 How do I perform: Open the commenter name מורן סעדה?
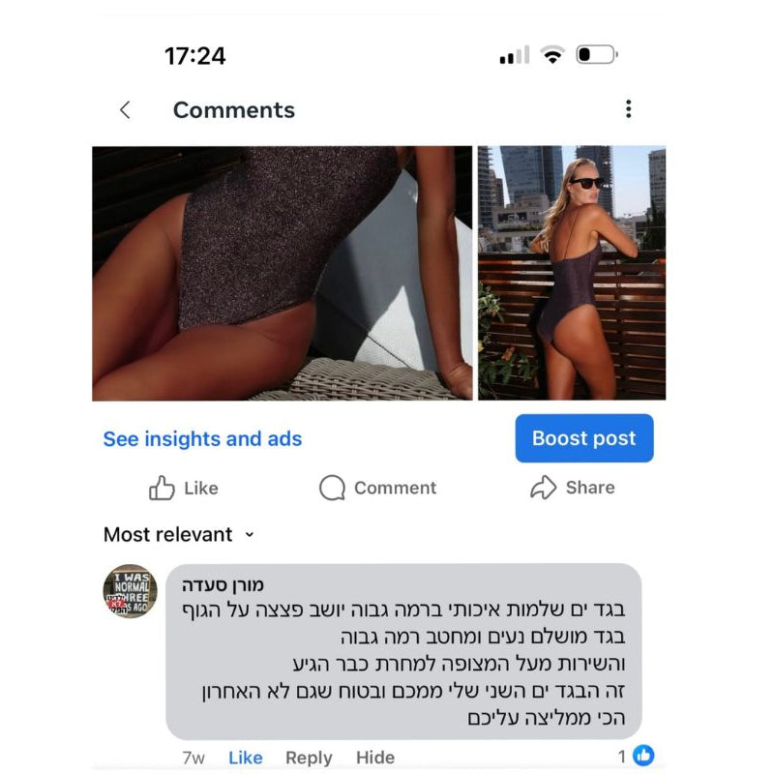[x=223, y=585]
